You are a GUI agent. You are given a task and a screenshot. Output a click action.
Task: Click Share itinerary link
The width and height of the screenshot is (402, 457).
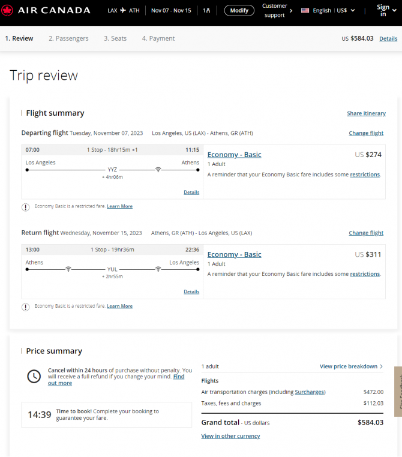pos(366,113)
